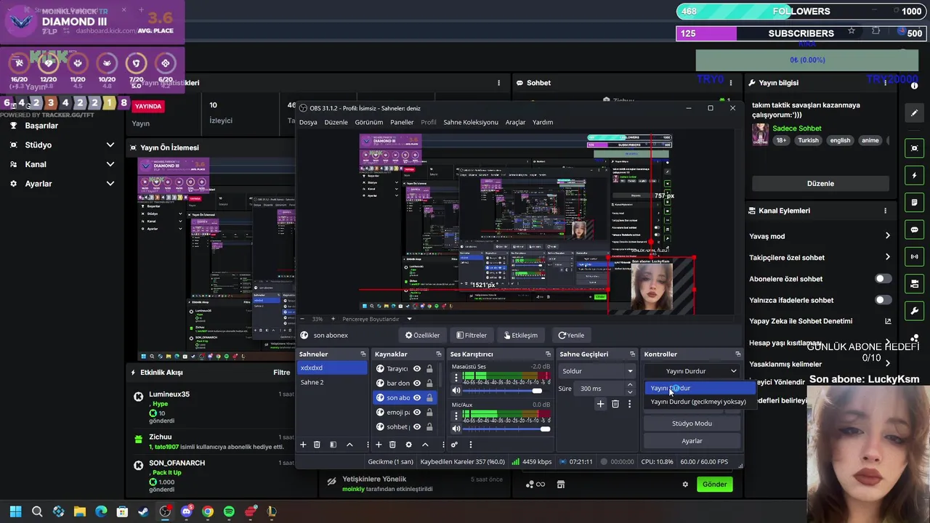Click the pencil edit icon in Kick's right sidebar
The width and height of the screenshot is (930, 523).
click(914, 113)
